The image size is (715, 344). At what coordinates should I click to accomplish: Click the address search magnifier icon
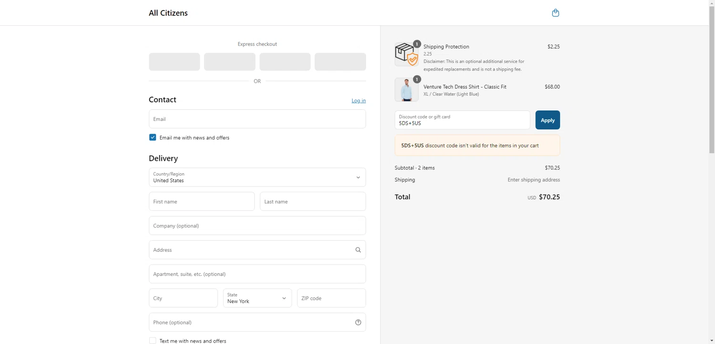358,250
